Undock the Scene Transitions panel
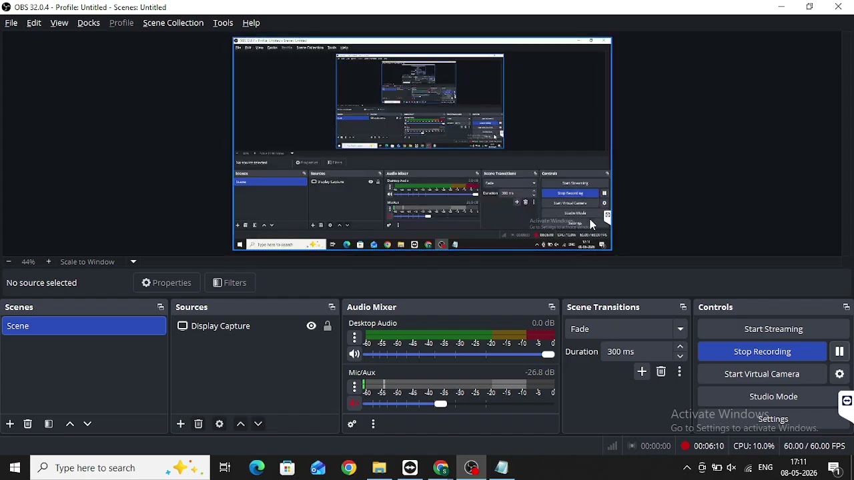 [683, 307]
